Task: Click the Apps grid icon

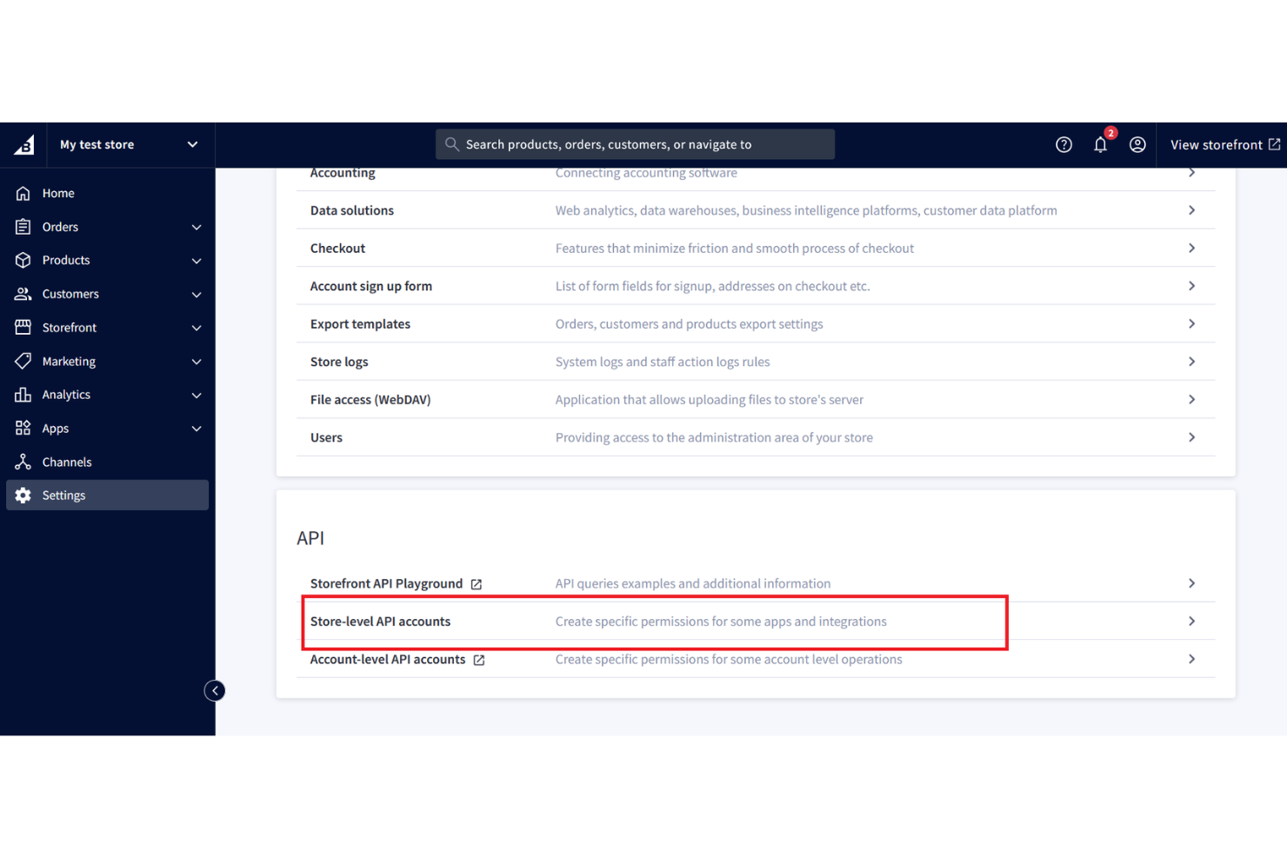Action: [23, 429]
